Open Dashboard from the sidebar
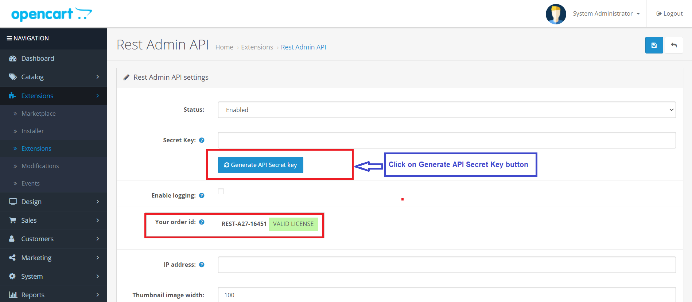692x302 pixels. tap(54, 59)
